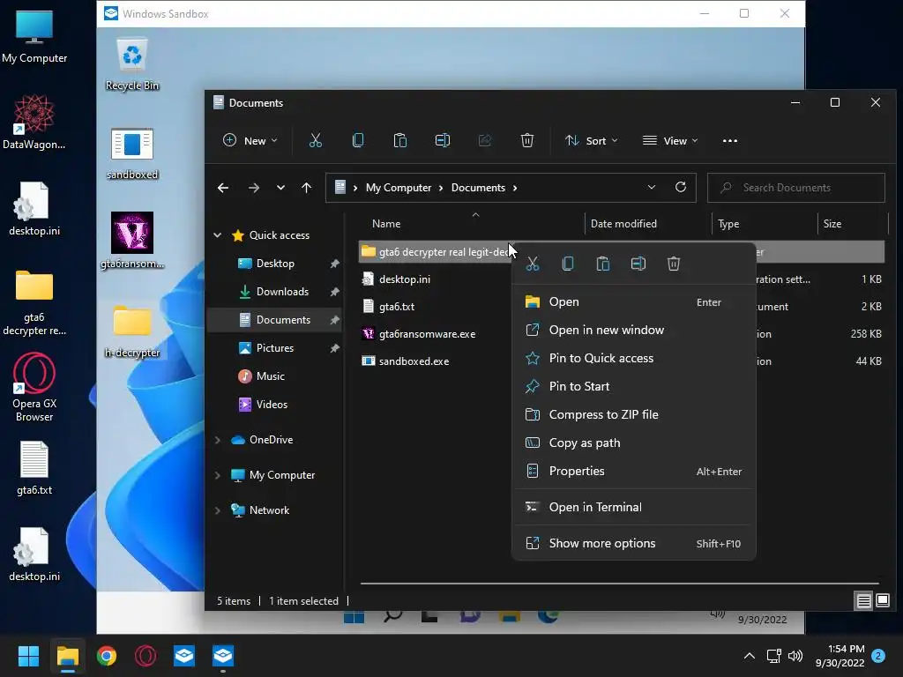The width and height of the screenshot is (903, 677).
Task: Open the See more ellipsis menu
Action: click(729, 140)
